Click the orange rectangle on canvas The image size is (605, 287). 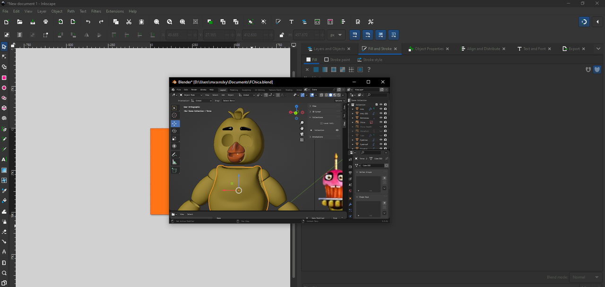pyautogui.click(x=160, y=171)
